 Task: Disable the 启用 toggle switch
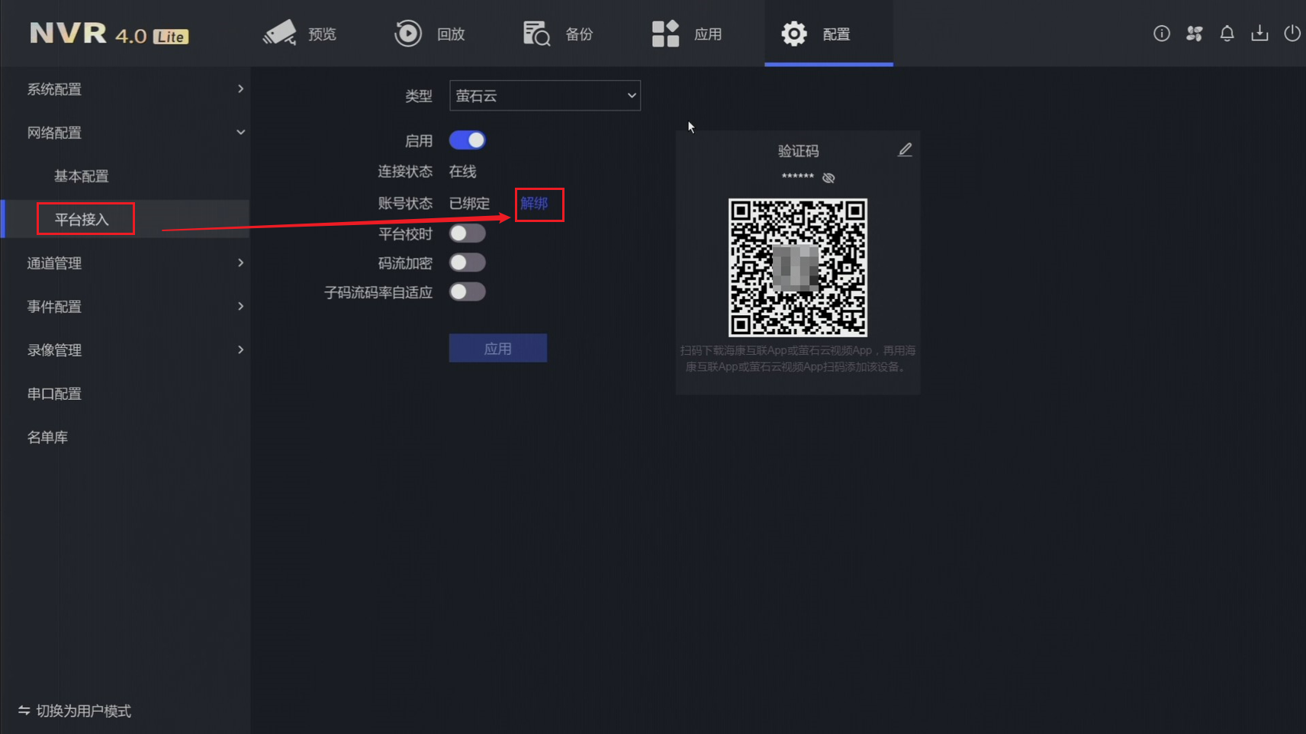click(x=467, y=140)
